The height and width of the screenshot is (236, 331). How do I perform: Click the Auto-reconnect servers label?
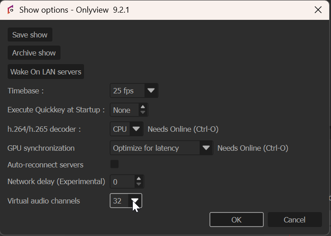(x=46, y=165)
